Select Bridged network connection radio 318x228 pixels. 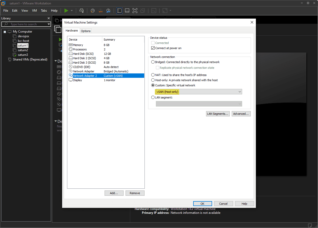coord(153,62)
